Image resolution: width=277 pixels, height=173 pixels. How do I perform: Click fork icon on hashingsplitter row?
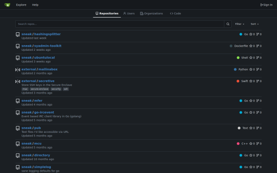point(258,34)
